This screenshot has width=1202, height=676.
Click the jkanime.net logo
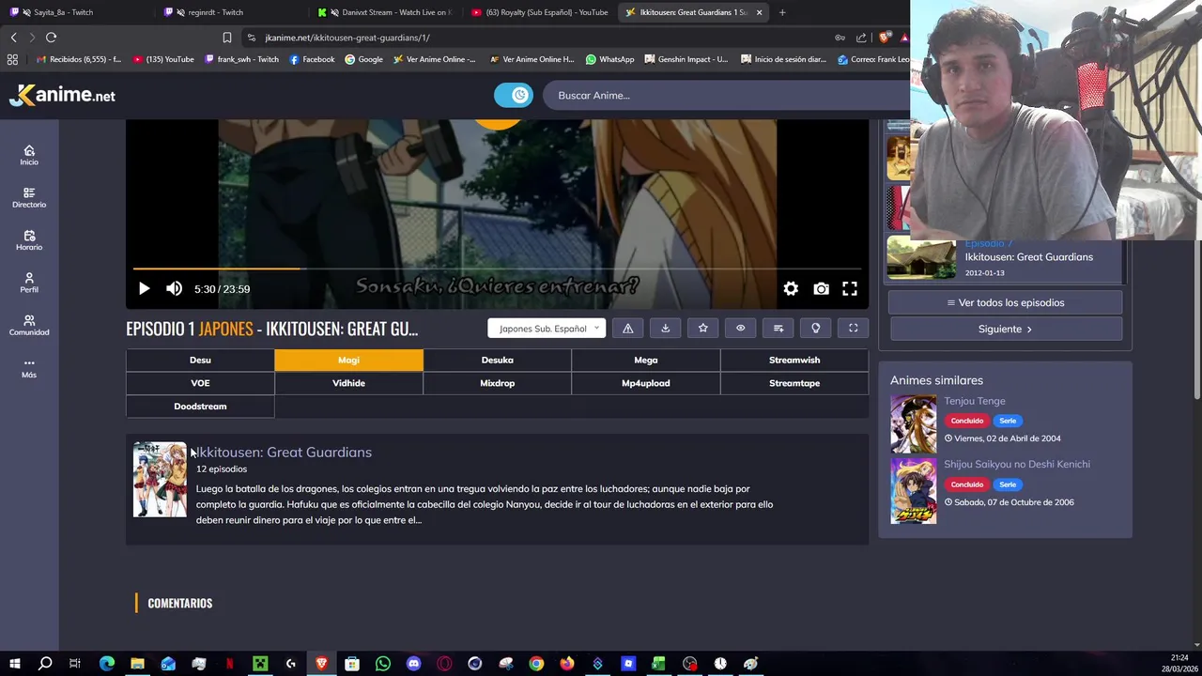pyautogui.click(x=63, y=95)
